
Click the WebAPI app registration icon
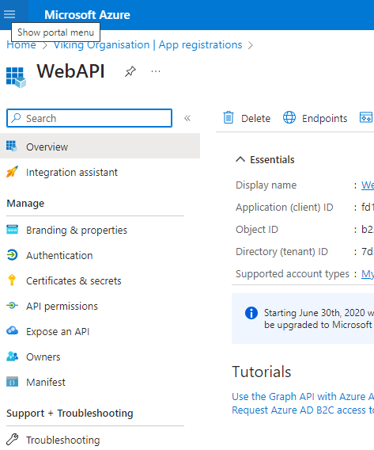(x=16, y=78)
